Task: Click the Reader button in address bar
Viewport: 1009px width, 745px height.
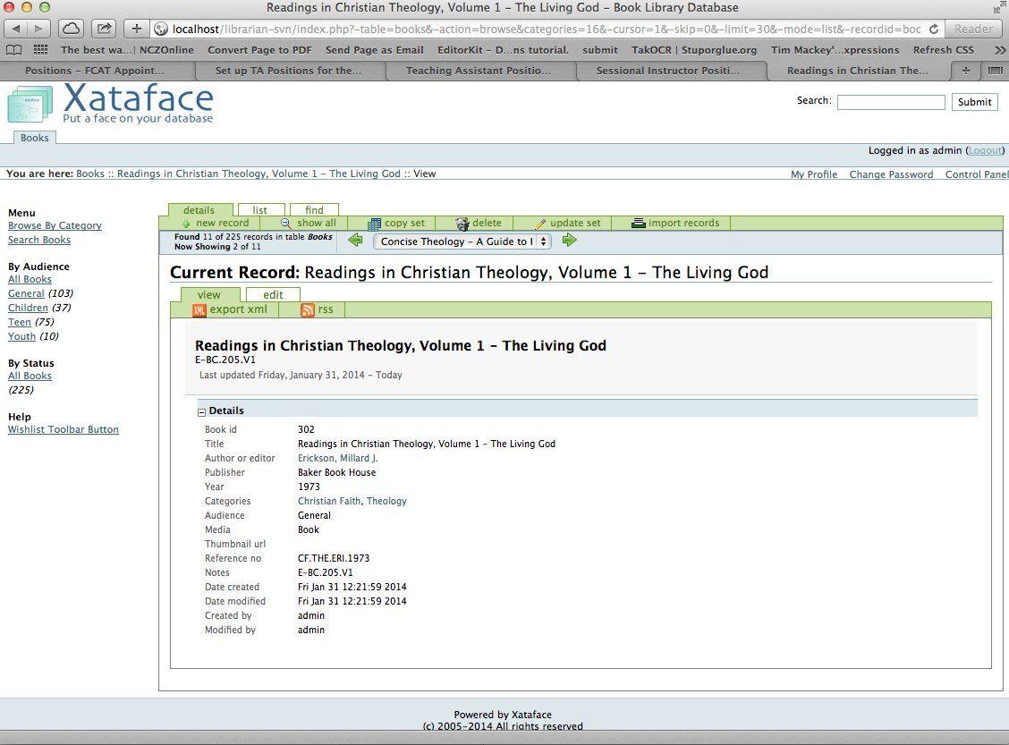Action: click(x=973, y=29)
